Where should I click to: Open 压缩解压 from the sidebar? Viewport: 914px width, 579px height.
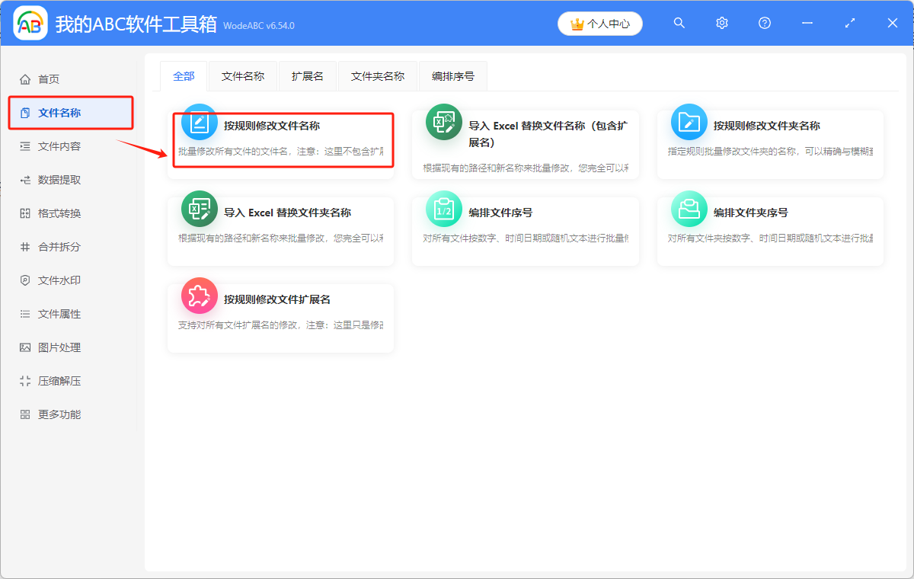click(x=49, y=380)
